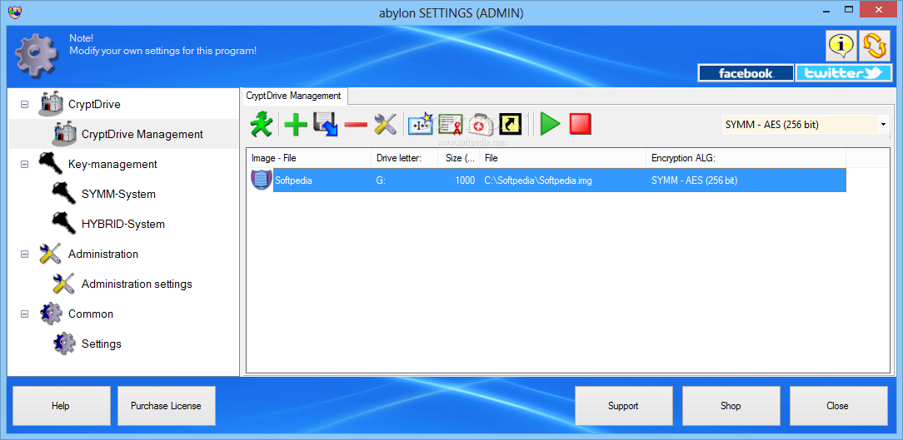The width and height of the screenshot is (903, 440).
Task: Sort by the Size column header
Action: (458, 157)
